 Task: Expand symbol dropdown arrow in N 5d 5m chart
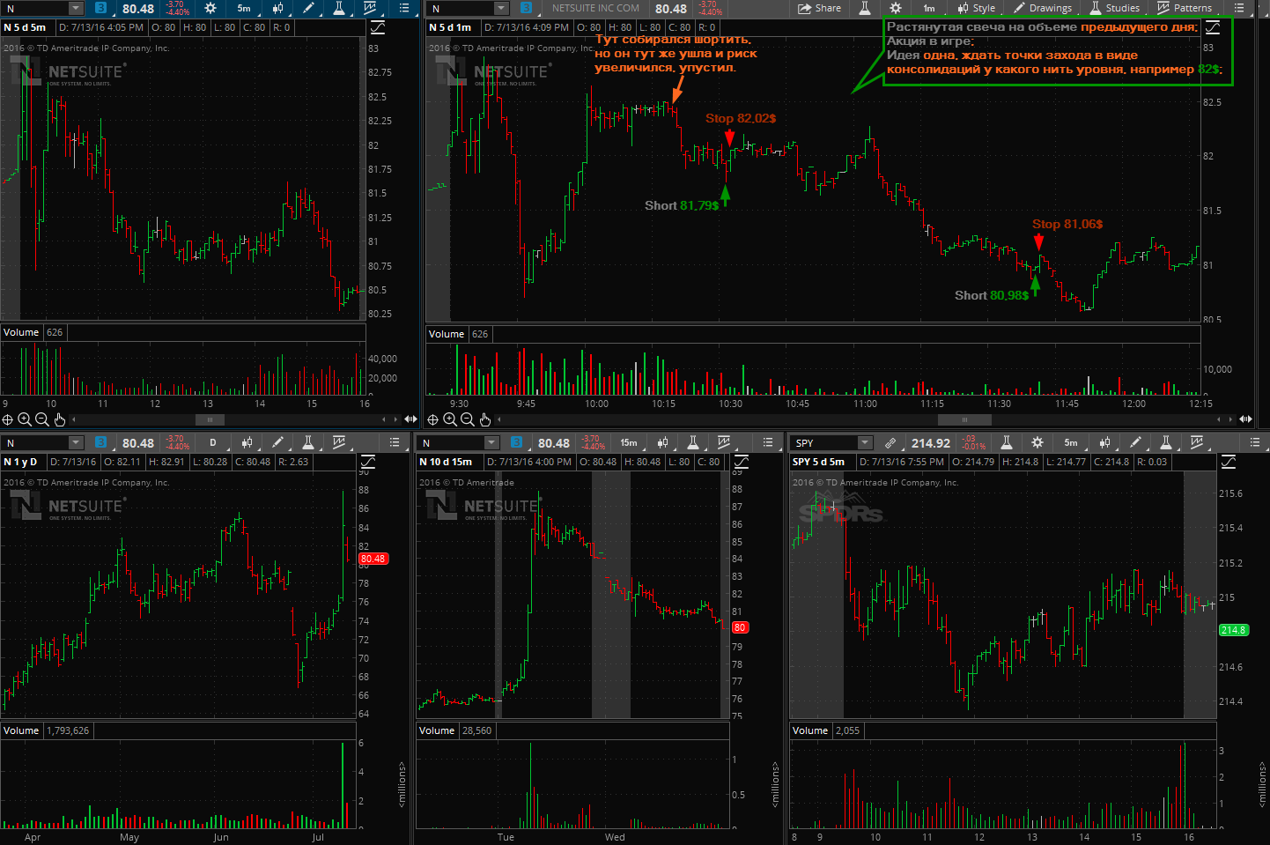(x=76, y=9)
